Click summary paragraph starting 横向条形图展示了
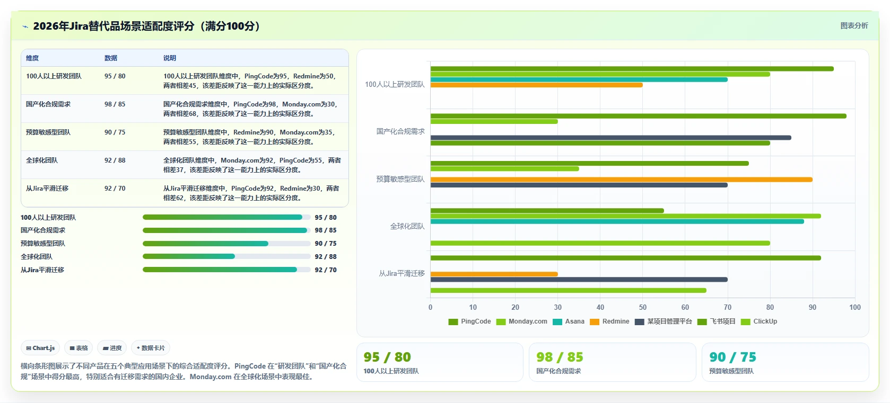This screenshot has width=890, height=403. click(184, 371)
